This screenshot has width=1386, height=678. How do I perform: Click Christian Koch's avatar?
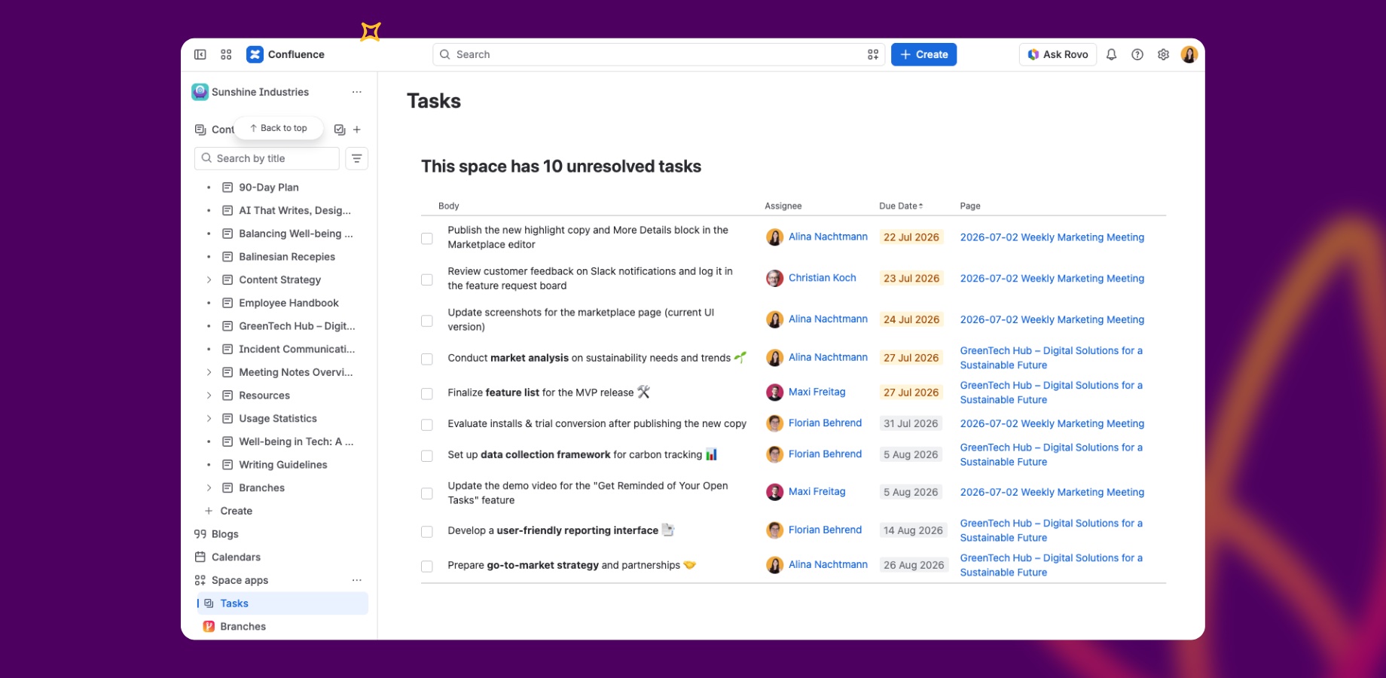(775, 279)
